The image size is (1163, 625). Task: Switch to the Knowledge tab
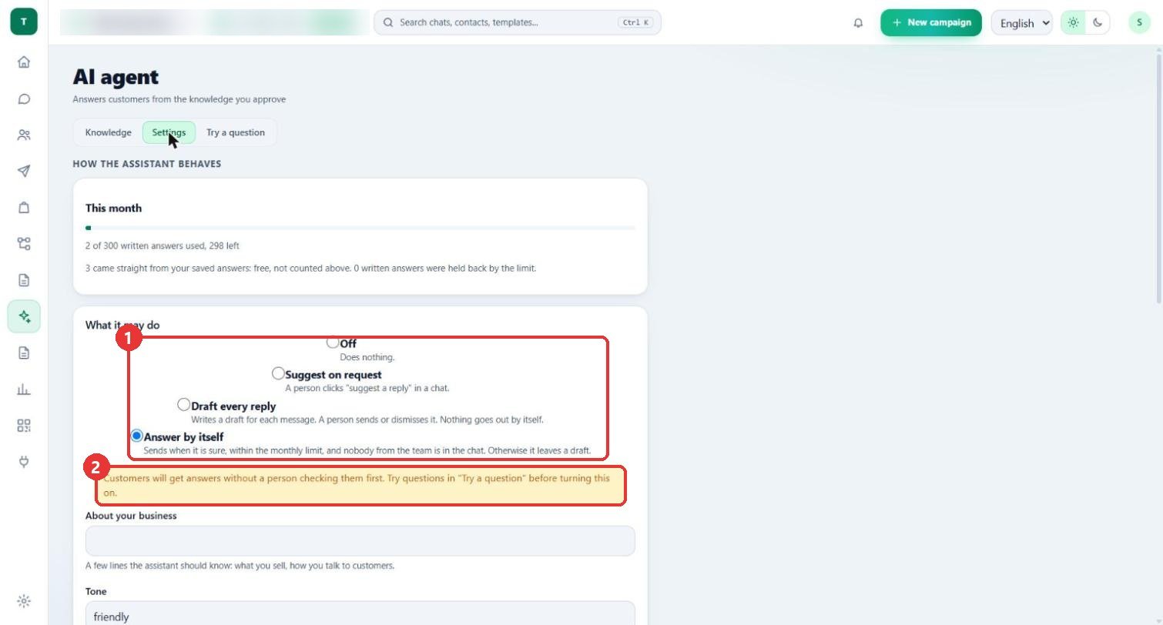point(108,132)
